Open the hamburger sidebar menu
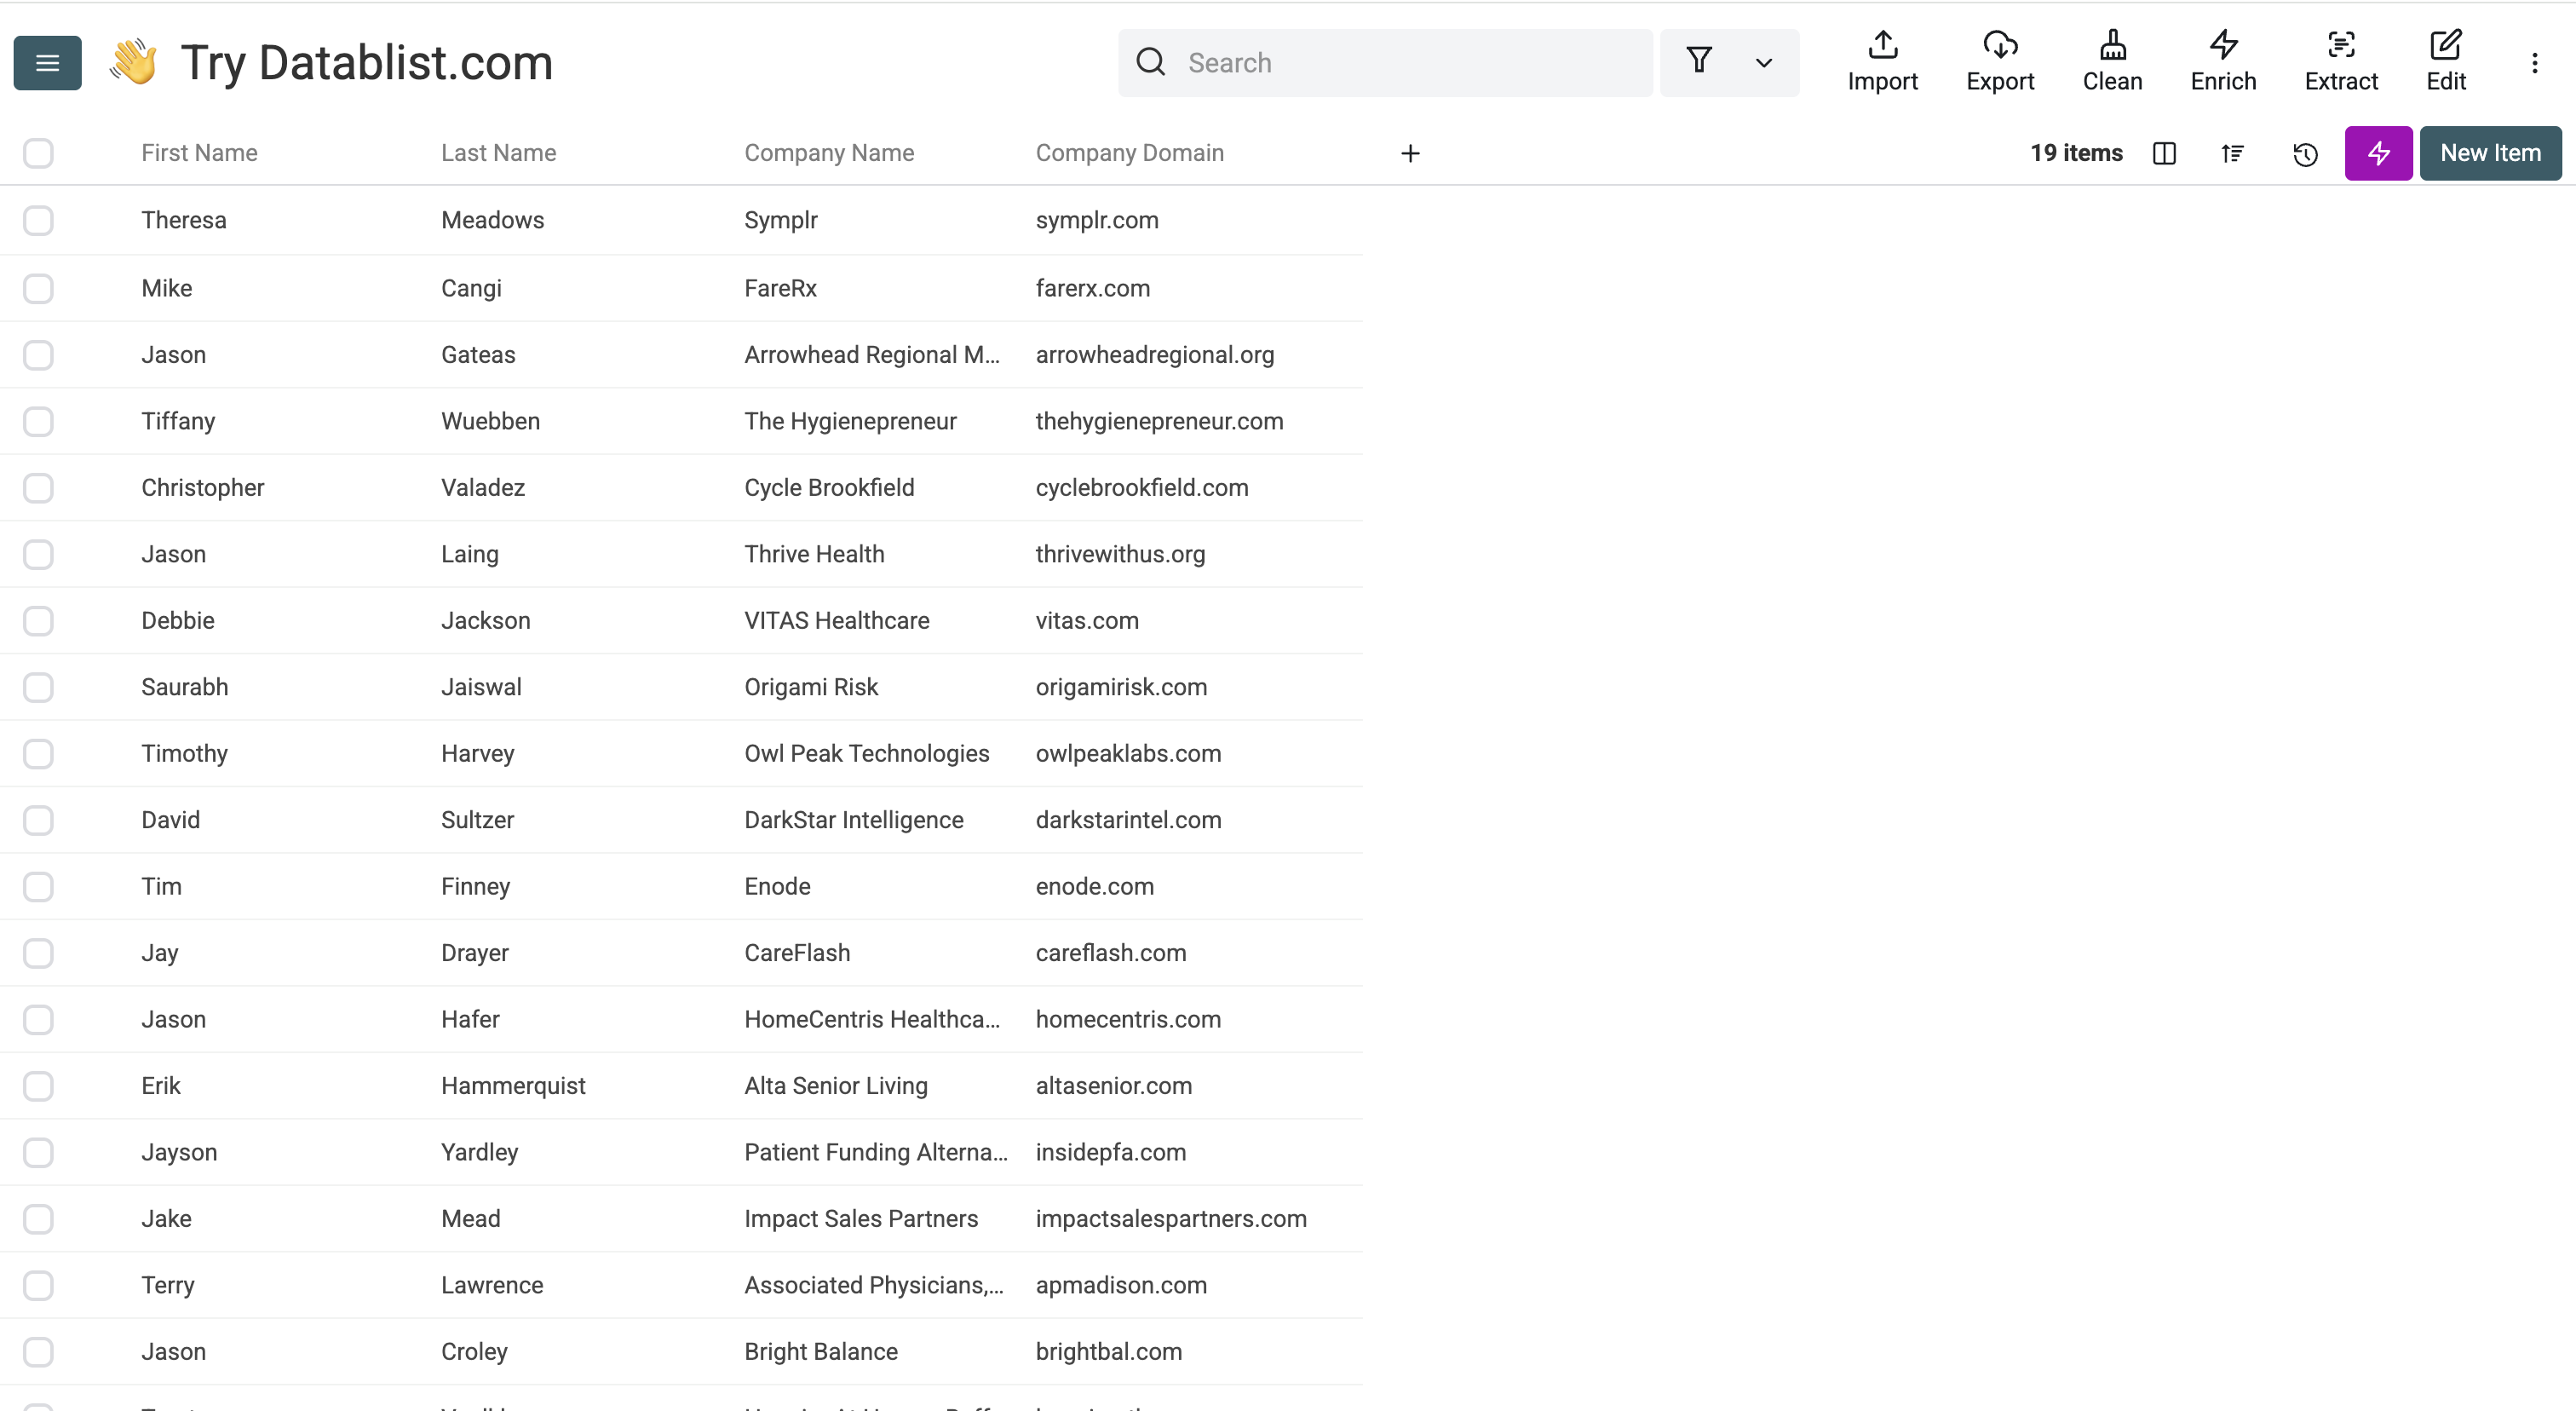Image resolution: width=2576 pixels, height=1411 pixels. (47, 63)
